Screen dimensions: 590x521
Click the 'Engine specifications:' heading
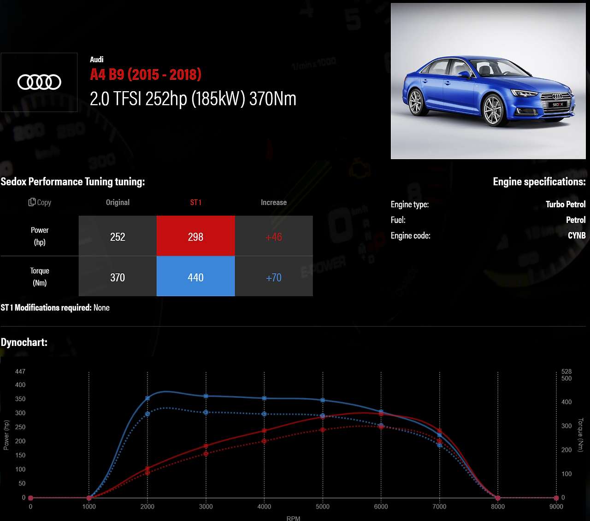(x=539, y=181)
